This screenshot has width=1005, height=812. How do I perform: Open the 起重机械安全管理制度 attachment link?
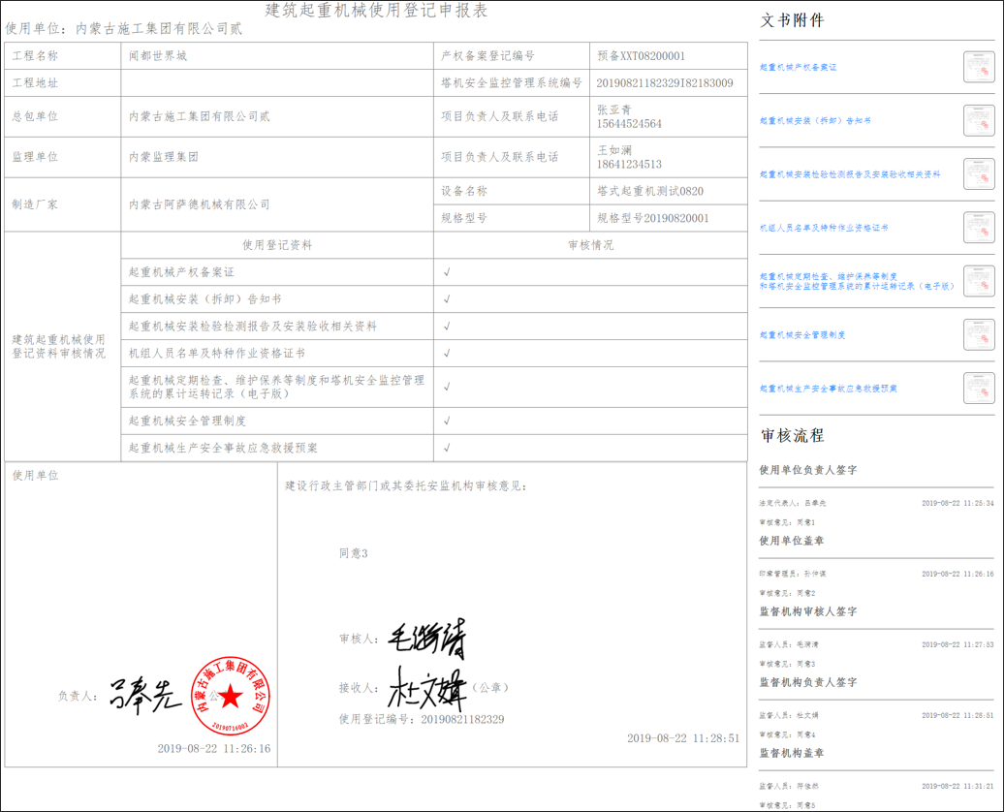[x=802, y=334]
